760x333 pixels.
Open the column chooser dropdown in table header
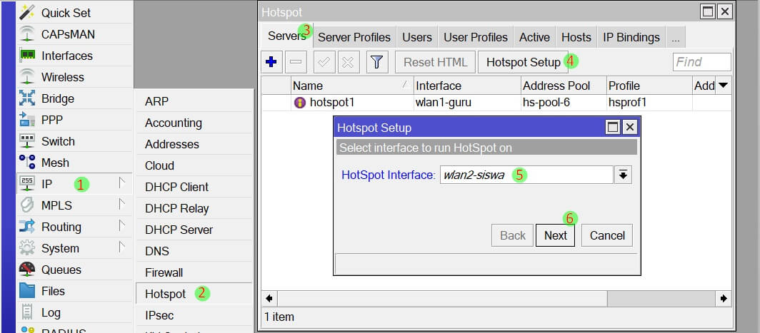pos(723,86)
